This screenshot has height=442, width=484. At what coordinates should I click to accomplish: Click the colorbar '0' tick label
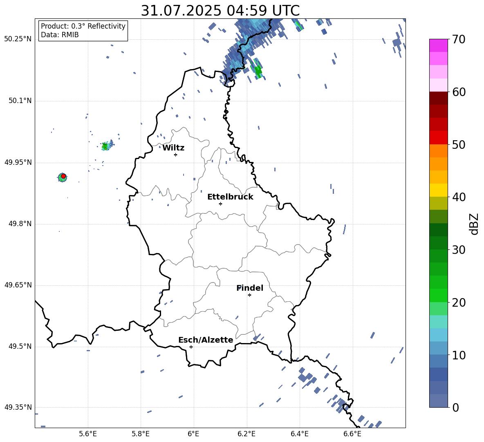(x=455, y=408)
